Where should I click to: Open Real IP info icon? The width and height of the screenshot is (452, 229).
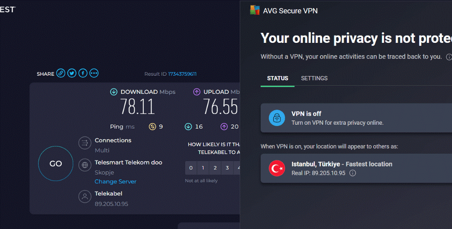(352, 173)
